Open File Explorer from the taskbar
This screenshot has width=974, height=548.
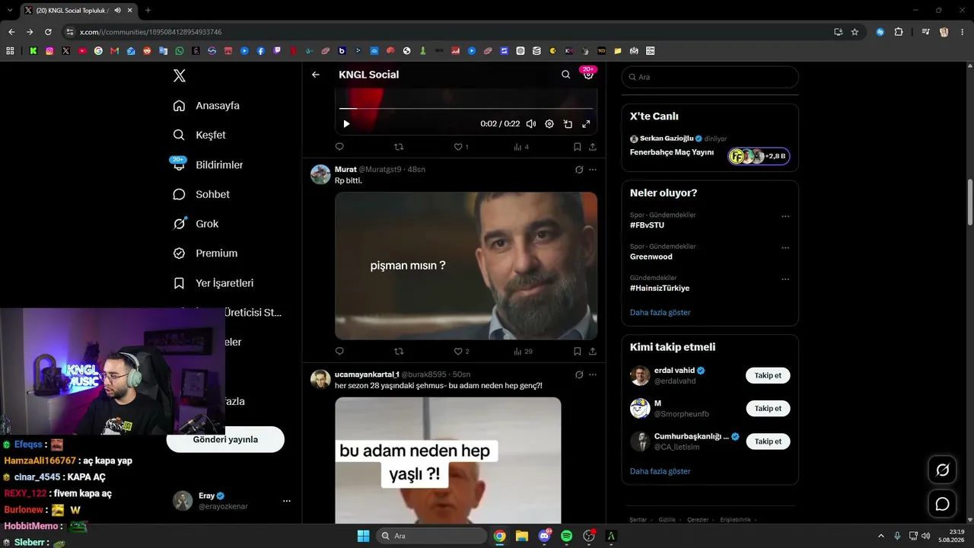click(x=522, y=536)
